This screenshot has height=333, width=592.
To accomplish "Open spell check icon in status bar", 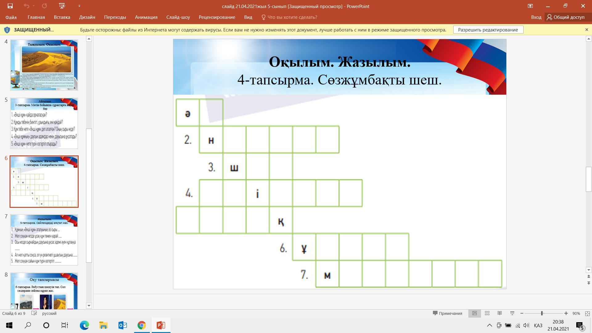I will click(34, 313).
